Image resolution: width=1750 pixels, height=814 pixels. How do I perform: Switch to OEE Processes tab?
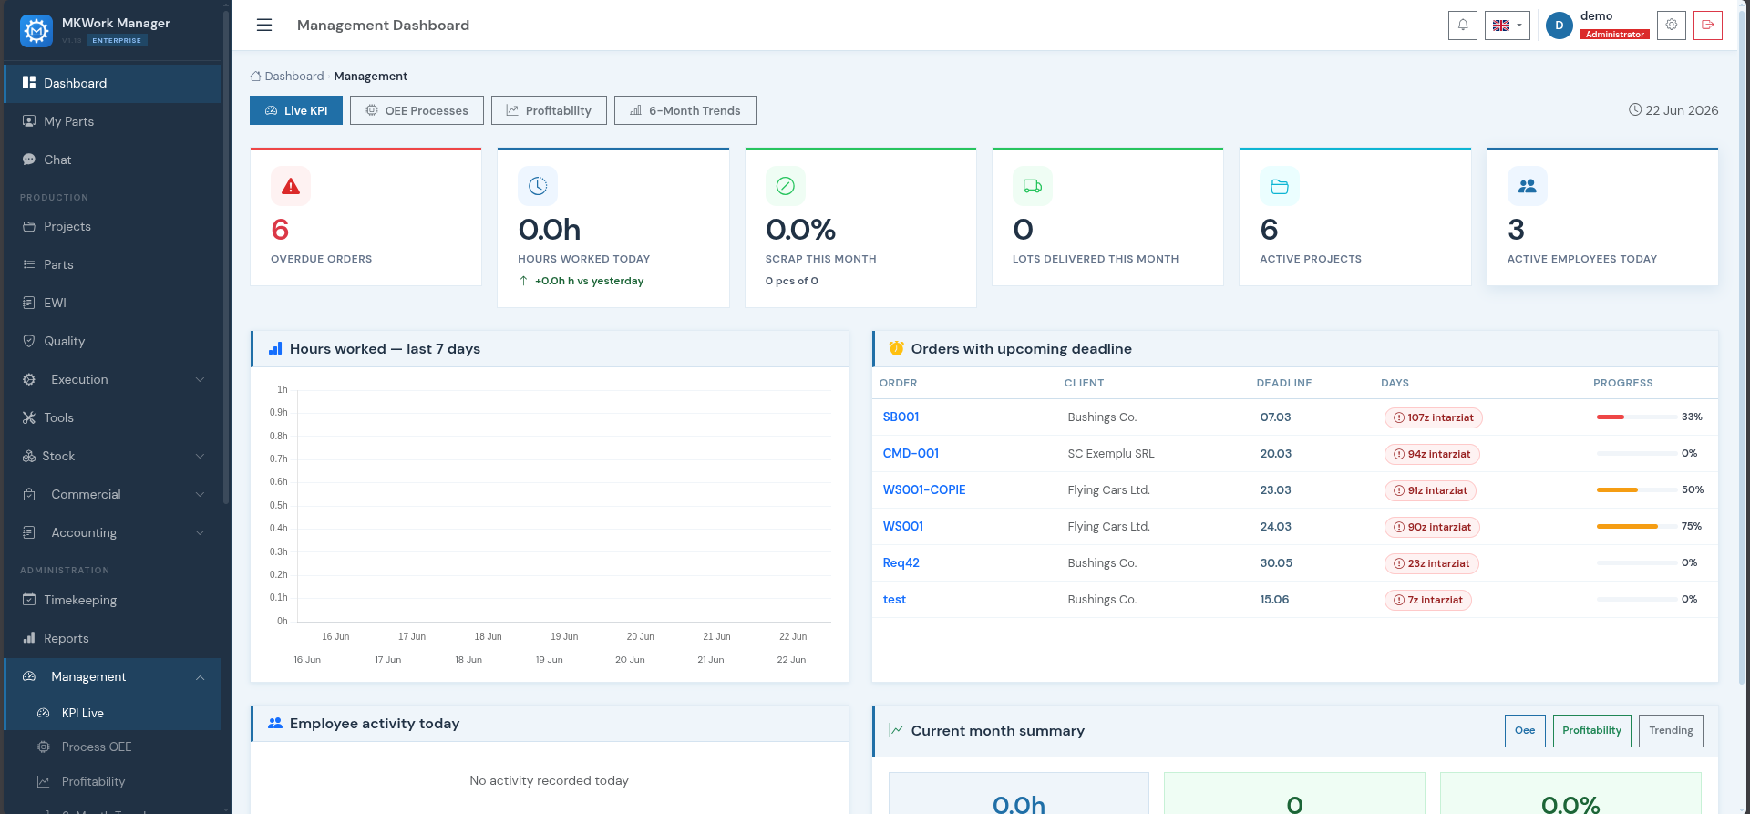coord(417,110)
